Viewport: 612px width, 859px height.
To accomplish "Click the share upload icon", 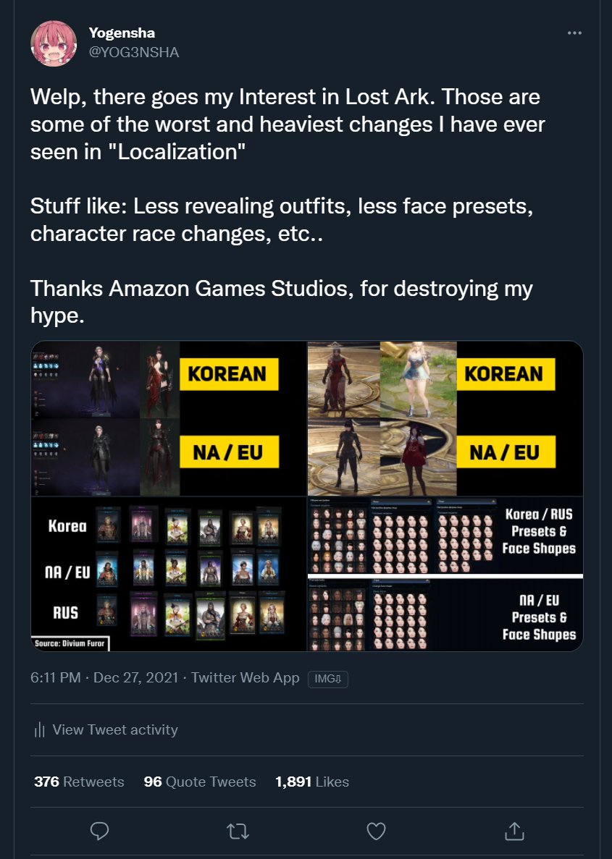I will pos(514,831).
